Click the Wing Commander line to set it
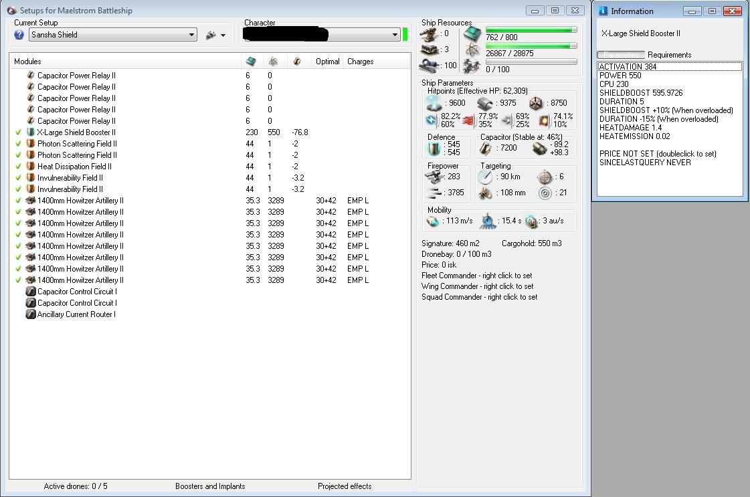This screenshot has height=497, width=750. tap(477, 286)
